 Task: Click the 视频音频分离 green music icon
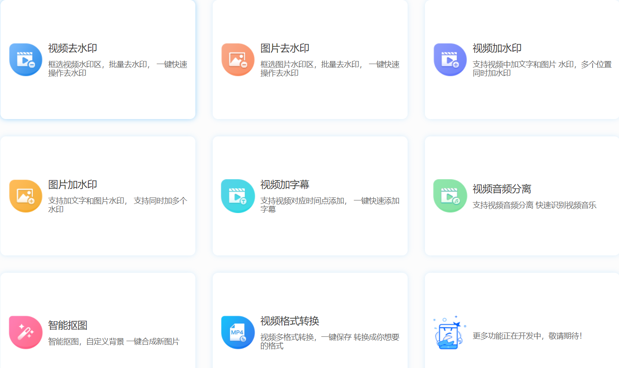point(450,196)
